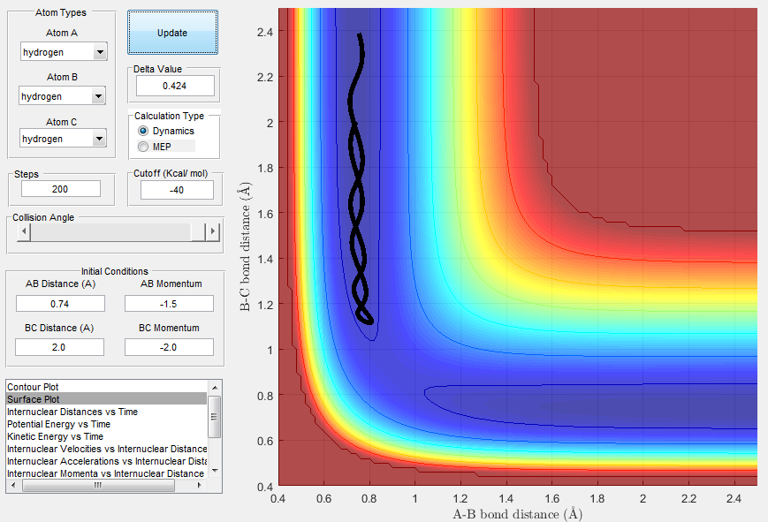Click the Steps input field

(x=61, y=188)
